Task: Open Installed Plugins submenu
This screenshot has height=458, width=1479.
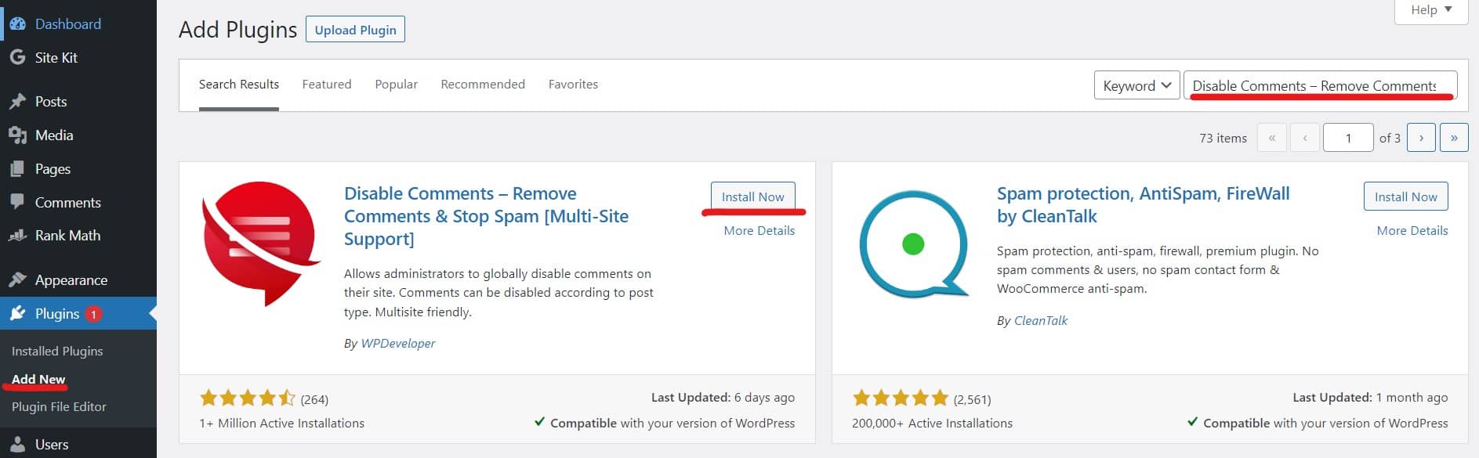Action: tap(57, 352)
